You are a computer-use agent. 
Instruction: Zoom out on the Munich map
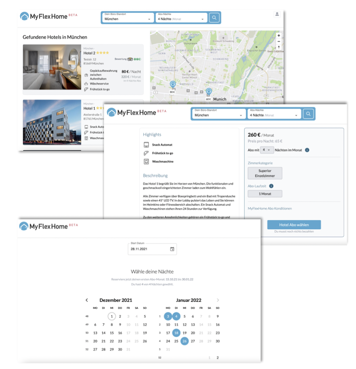point(279,42)
